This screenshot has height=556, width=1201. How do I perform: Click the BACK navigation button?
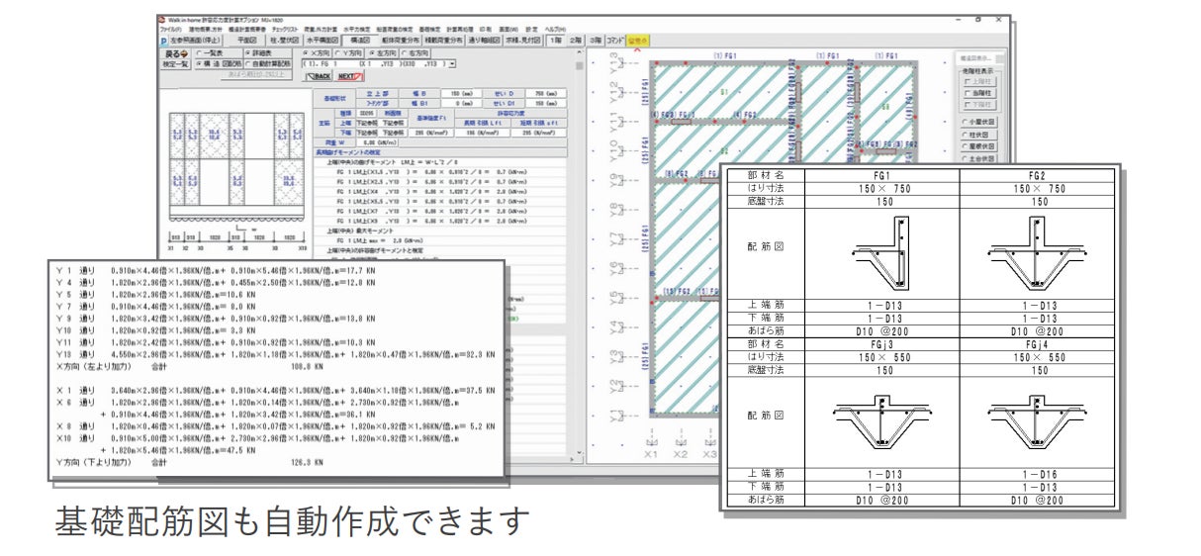pyautogui.click(x=320, y=75)
